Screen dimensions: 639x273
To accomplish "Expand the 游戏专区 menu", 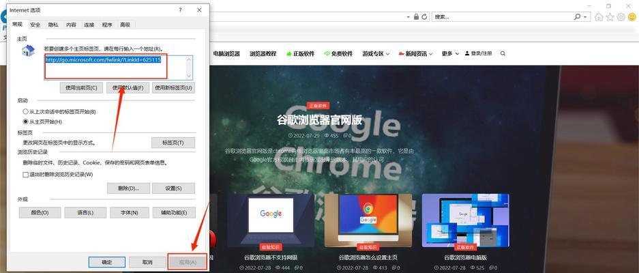I will pyautogui.click(x=376, y=53).
